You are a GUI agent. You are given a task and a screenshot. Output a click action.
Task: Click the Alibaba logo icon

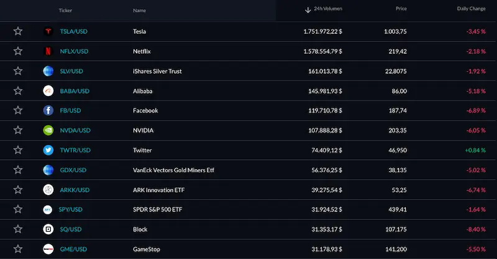pos(48,91)
